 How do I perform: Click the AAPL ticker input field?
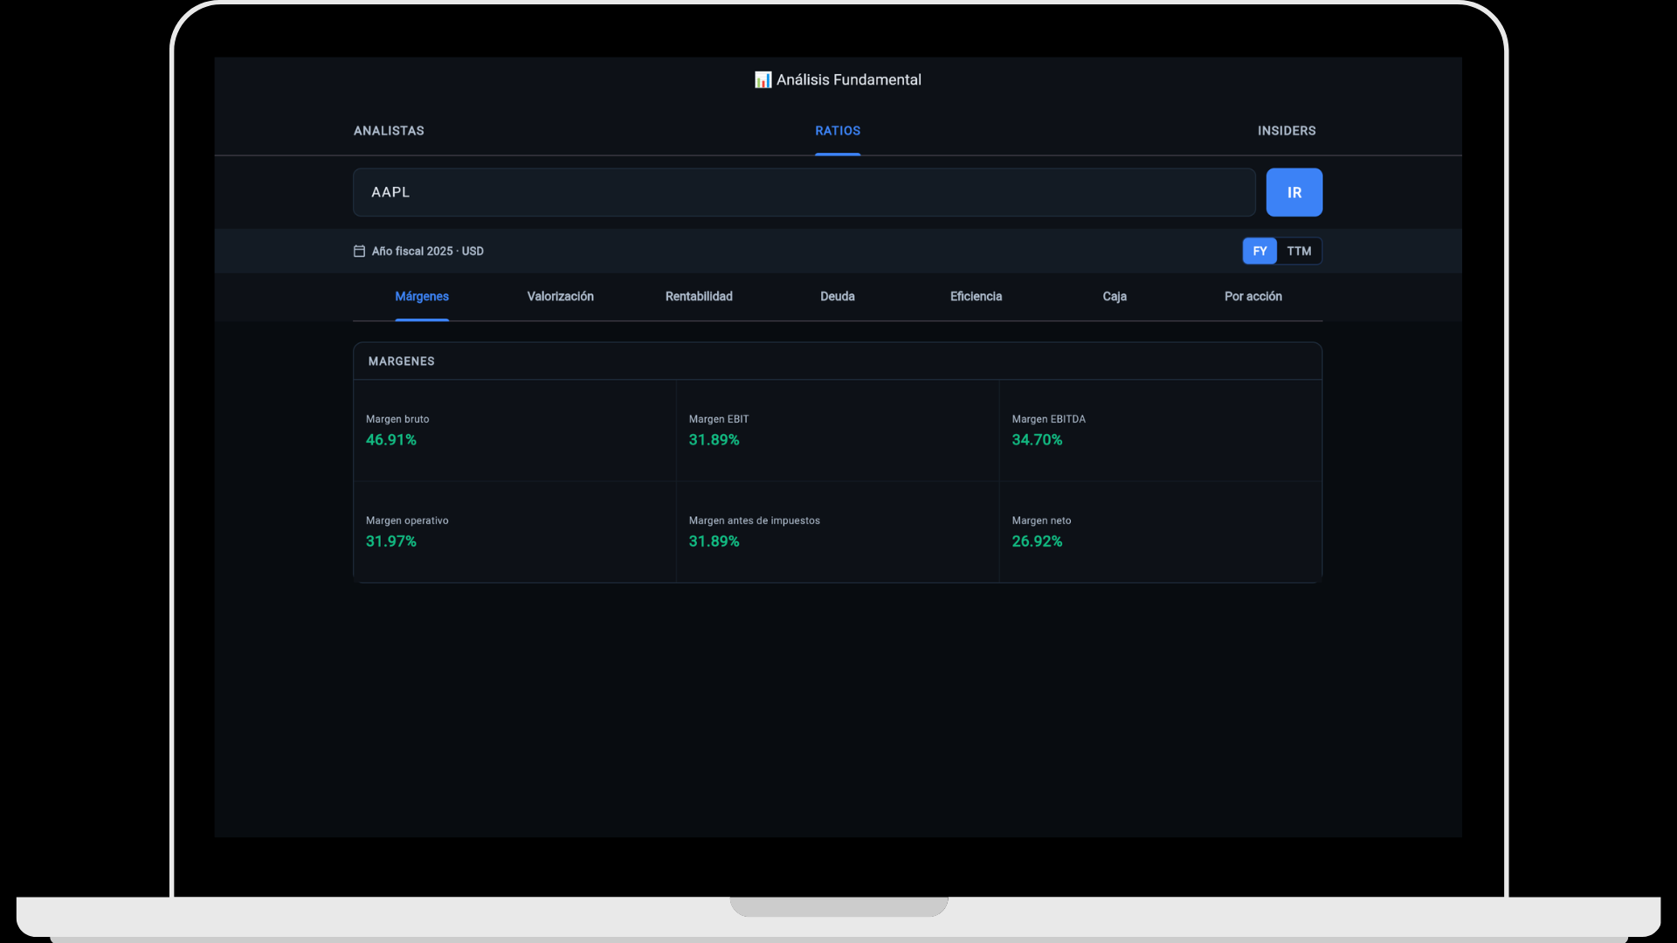[x=804, y=192]
